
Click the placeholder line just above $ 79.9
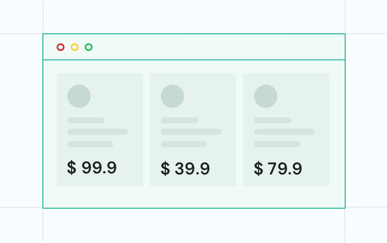(277, 144)
